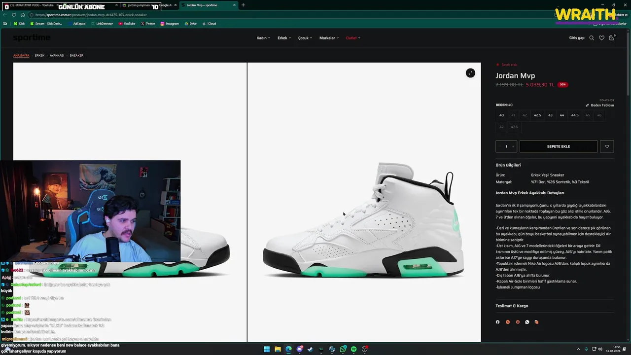Open Windows Start menu
Screen dimensions: 631x355
point(267,349)
